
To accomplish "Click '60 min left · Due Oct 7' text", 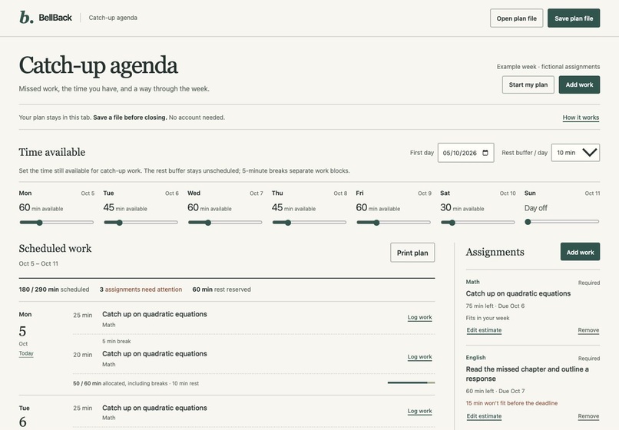I will pyautogui.click(x=495, y=391).
